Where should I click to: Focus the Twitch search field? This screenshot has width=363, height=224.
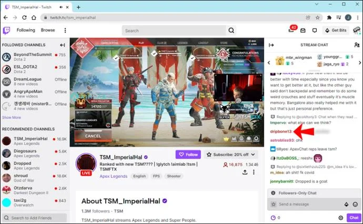174,30
